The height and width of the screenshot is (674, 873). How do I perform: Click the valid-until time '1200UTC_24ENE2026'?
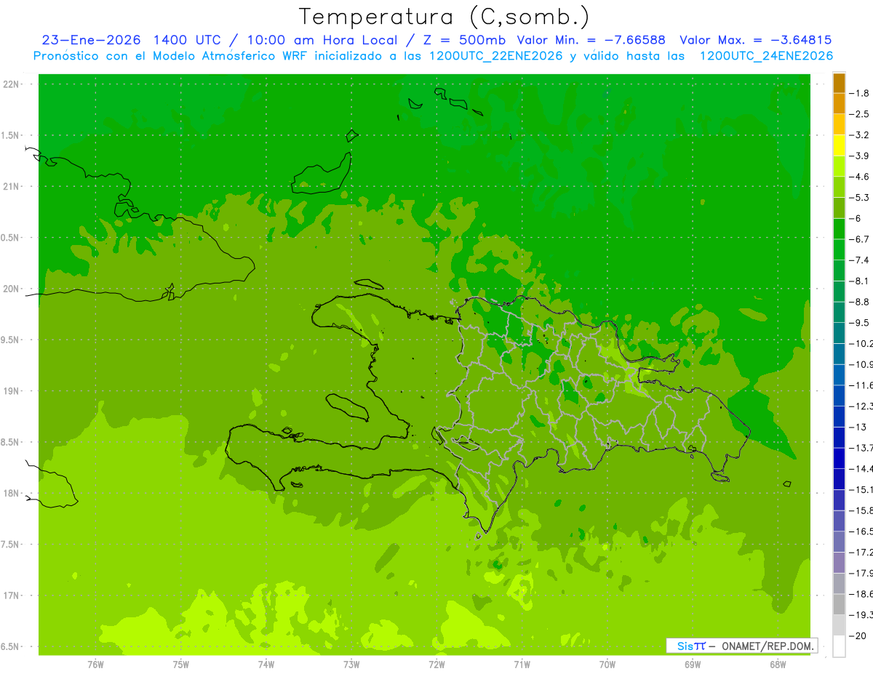point(766,56)
